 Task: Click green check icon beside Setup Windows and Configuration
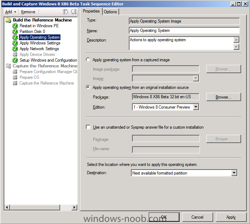click(15, 60)
